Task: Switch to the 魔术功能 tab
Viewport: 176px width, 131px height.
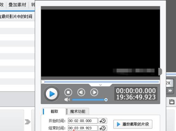Action: pyautogui.click(x=77, y=111)
